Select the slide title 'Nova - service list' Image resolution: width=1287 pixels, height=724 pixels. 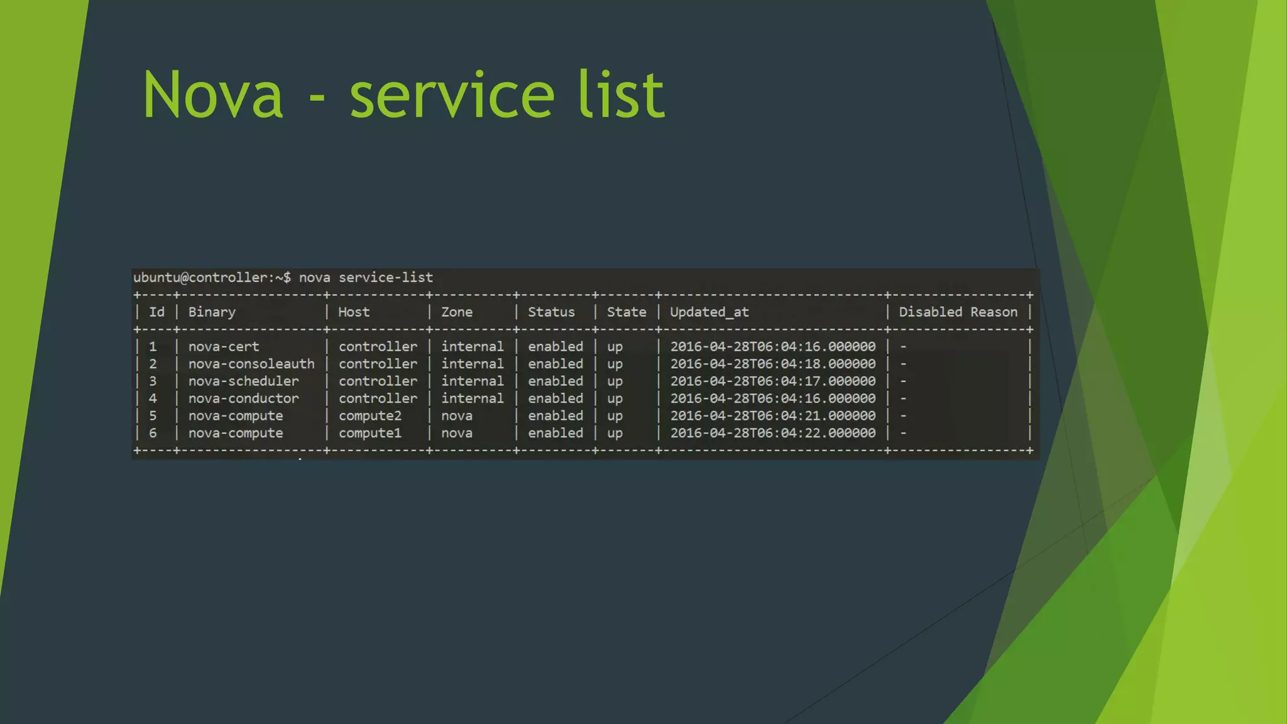click(403, 95)
